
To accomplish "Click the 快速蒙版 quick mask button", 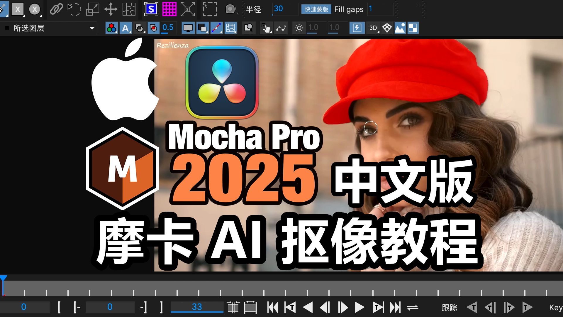I will (x=316, y=9).
